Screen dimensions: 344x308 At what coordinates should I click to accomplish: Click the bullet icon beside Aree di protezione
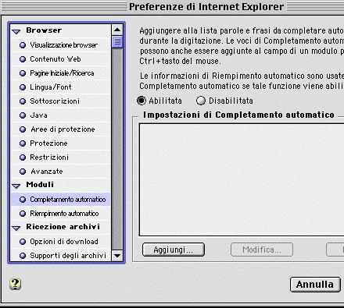click(23, 129)
